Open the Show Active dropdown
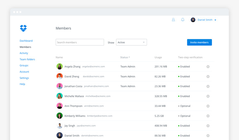The image size is (239, 140). [x=131, y=42]
